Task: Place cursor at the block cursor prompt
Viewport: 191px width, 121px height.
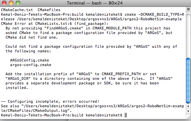Action: pyautogui.click(x=126, y=115)
